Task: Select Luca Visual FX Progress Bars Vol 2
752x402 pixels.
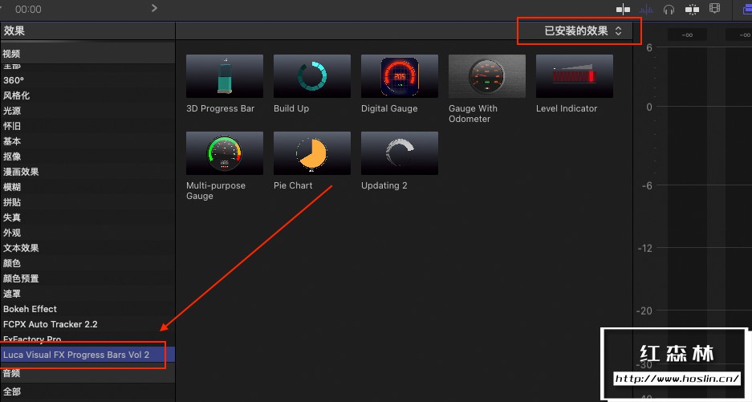Action: (x=87, y=355)
